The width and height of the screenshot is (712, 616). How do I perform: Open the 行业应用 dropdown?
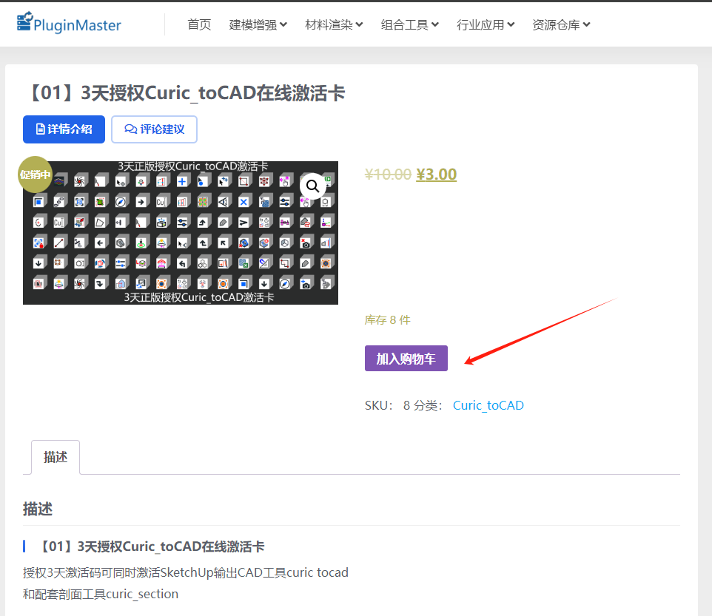485,24
